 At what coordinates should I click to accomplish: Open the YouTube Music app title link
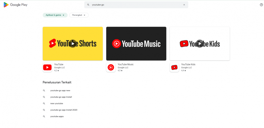point(126,65)
